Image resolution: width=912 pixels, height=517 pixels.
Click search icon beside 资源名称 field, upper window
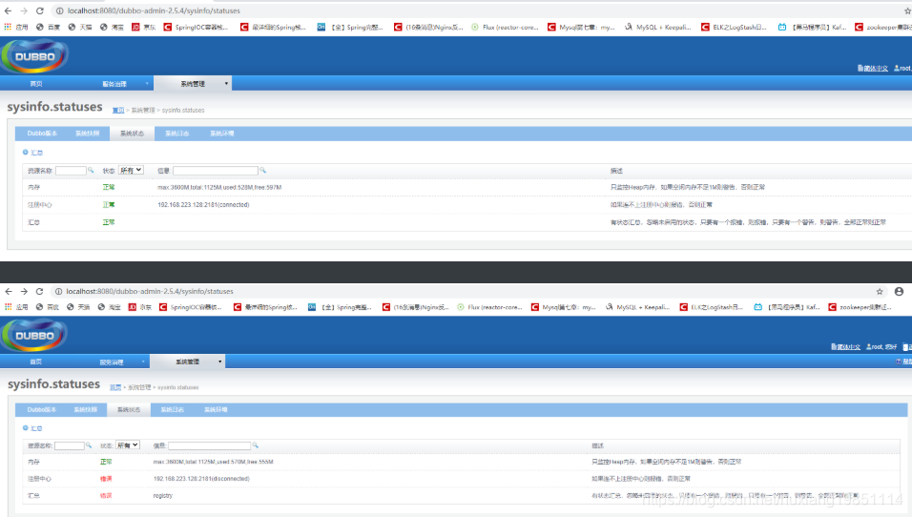click(91, 171)
